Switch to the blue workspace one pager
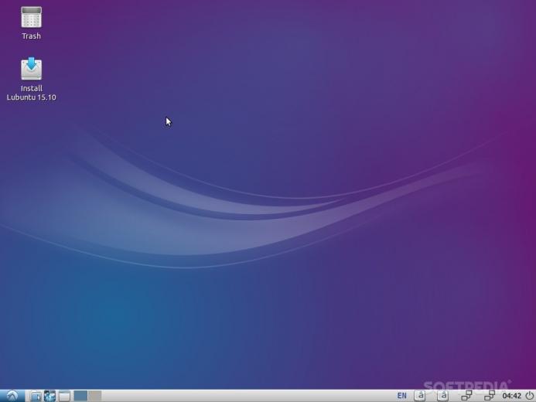This screenshot has width=536, height=402. 80,396
